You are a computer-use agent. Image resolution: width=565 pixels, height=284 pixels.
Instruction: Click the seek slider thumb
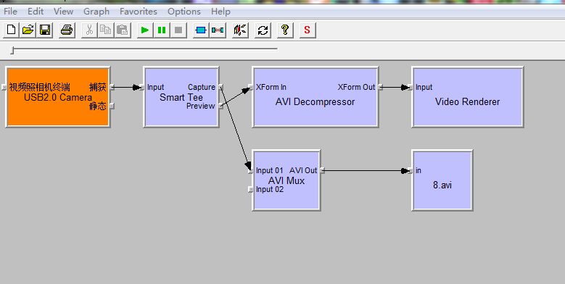click(12, 50)
